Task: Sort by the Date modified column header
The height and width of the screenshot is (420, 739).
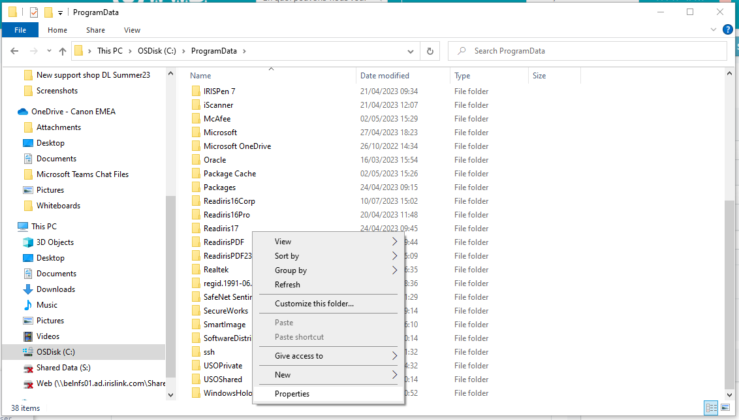Action: coord(385,76)
